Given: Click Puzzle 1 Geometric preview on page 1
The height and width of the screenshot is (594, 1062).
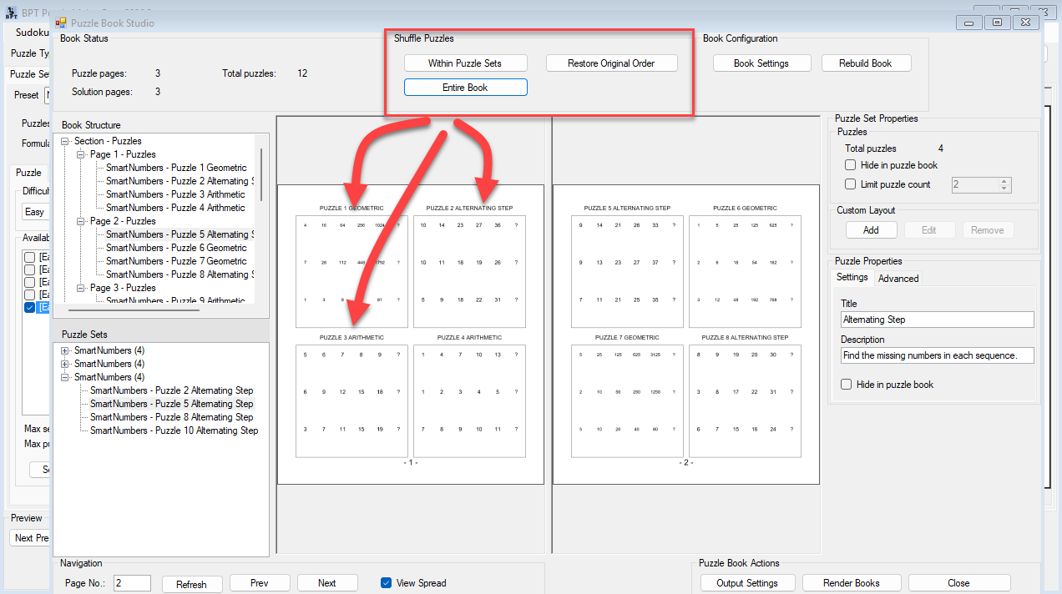Looking at the screenshot, I should [351, 270].
